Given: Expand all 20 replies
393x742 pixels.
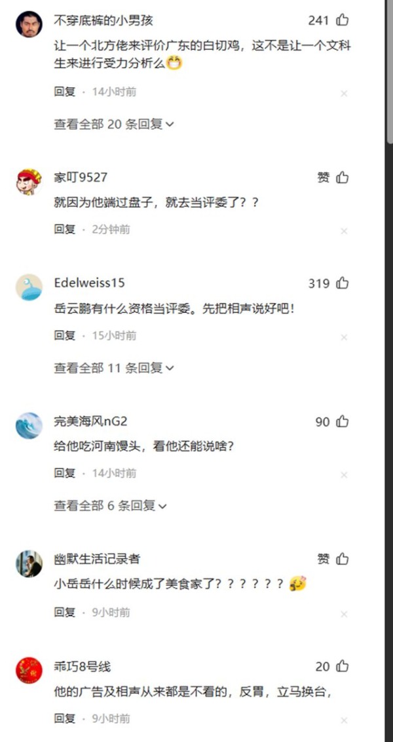Looking at the screenshot, I should (x=114, y=124).
